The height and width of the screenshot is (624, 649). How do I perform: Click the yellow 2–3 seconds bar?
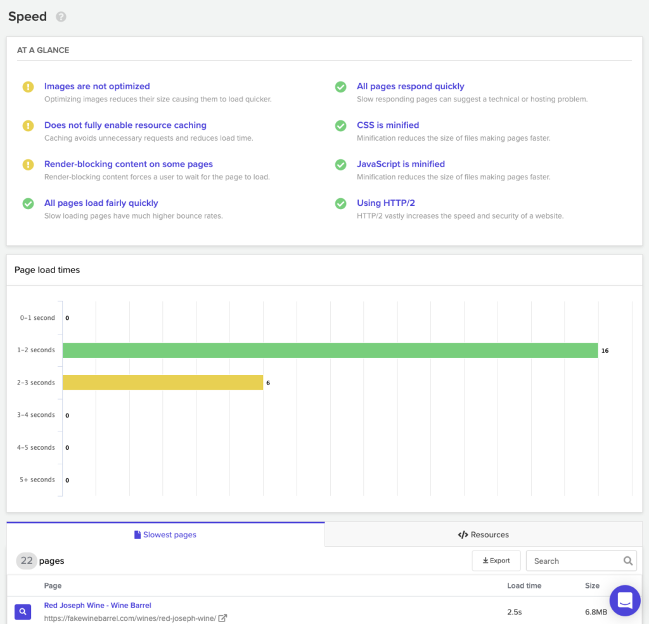tap(163, 383)
